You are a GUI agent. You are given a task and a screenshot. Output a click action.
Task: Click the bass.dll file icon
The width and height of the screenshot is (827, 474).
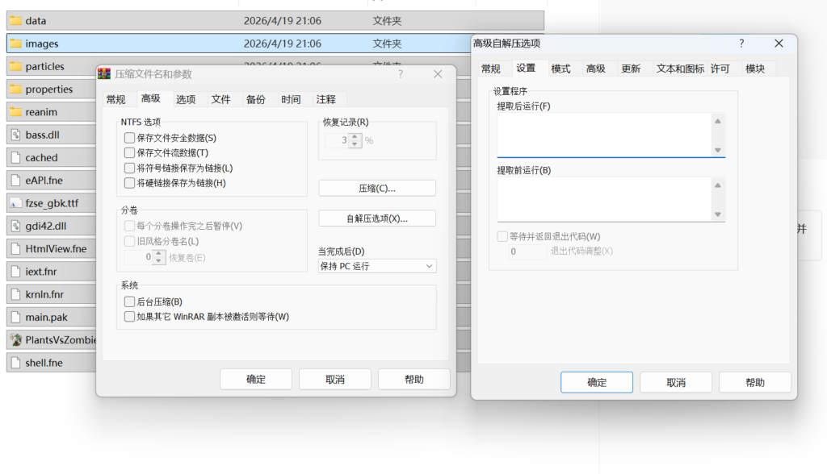coord(15,135)
